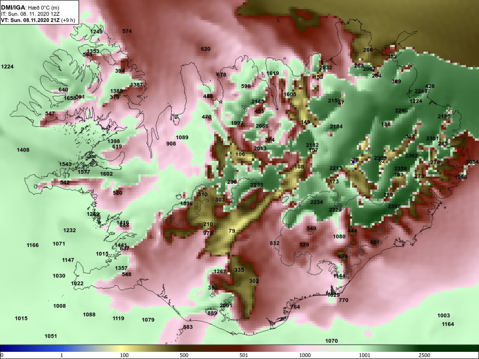Viewport: 479px width, 359px height.
Task: Click the legend label 500 on color scale
Action: click(x=184, y=355)
